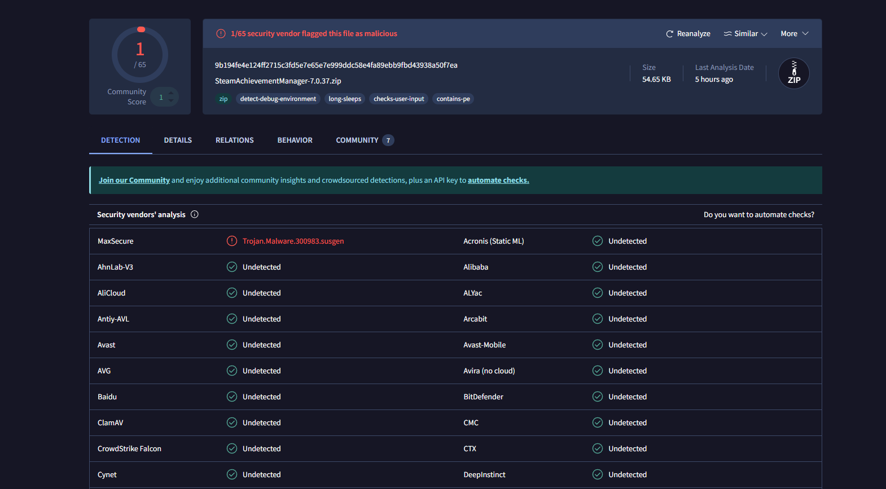Click the checkmark icon in AhnLab-V3 row
Image resolution: width=886 pixels, height=489 pixels.
tap(231, 267)
